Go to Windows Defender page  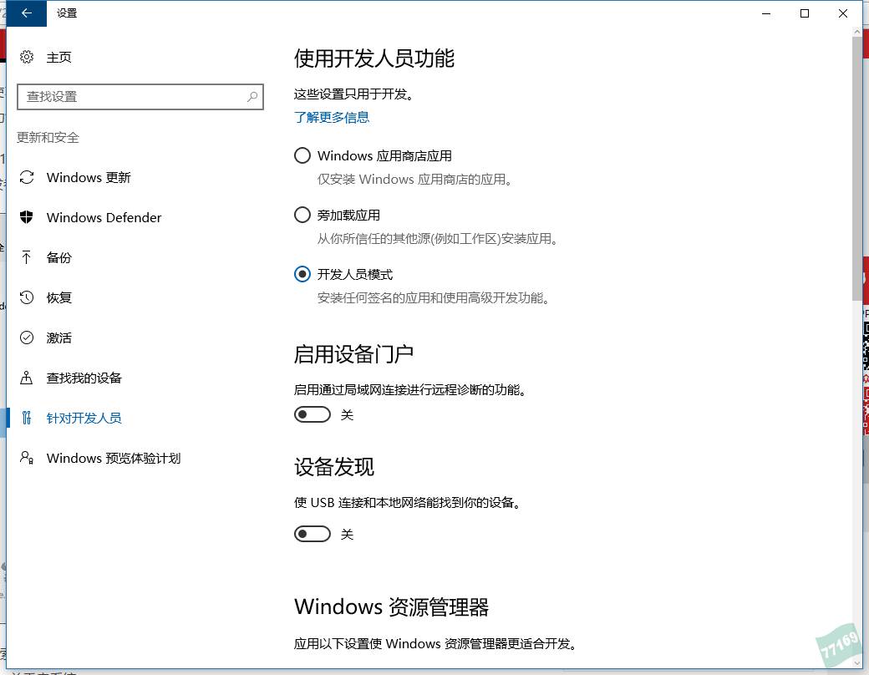tap(104, 217)
